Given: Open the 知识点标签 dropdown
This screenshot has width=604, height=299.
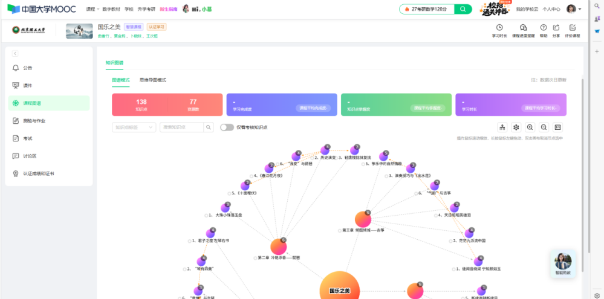Looking at the screenshot, I should (x=134, y=127).
